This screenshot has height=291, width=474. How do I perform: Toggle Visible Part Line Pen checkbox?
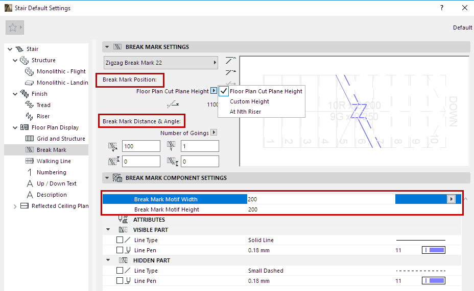click(x=120, y=250)
